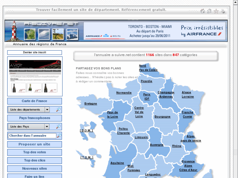This screenshot has height=178, width=238.
Task: Select the Bourgogne region link
Action: 162,117
